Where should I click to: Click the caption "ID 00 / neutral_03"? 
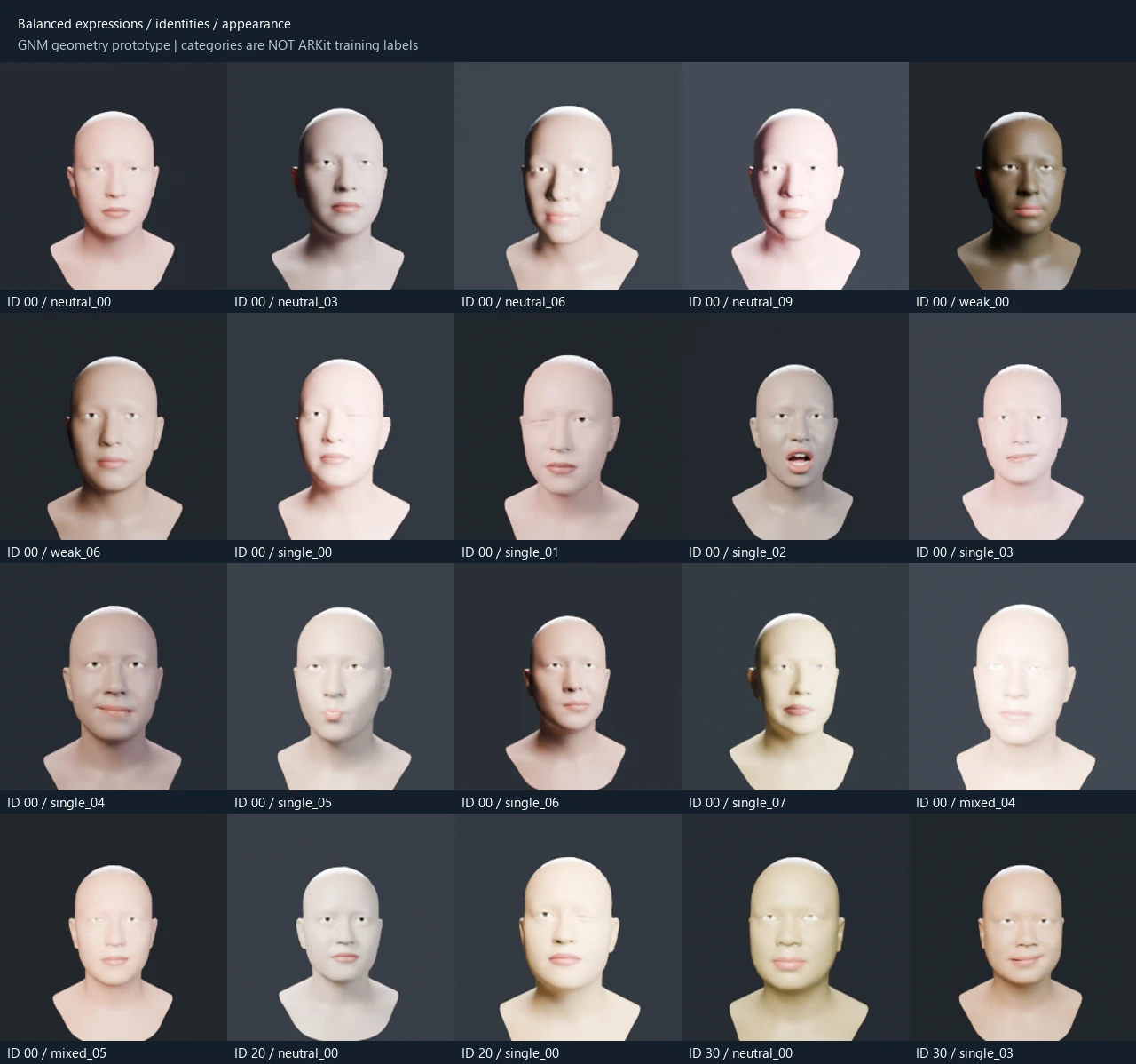click(x=286, y=302)
